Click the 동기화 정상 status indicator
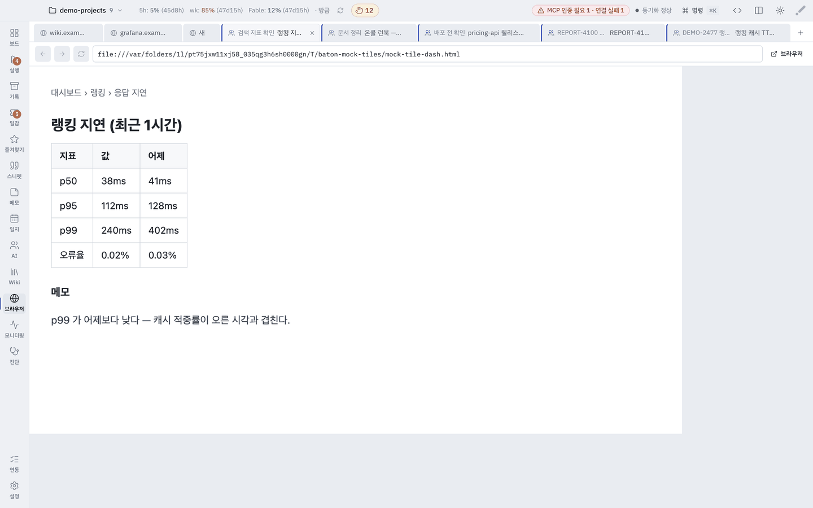Viewport: 813px width, 508px height. click(x=653, y=10)
